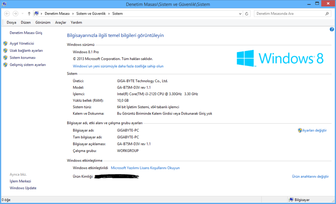Select the Bilgisayar adı value 'GIGABYTE-PC'
Image resolution: width=336 pixels, height=204 pixels.
tap(128, 130)
